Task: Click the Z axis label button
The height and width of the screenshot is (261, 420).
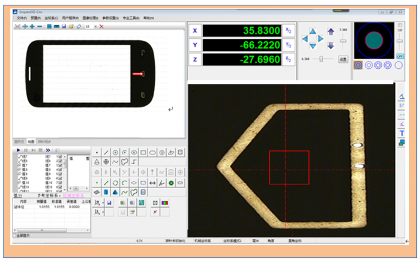Action: 195,59
